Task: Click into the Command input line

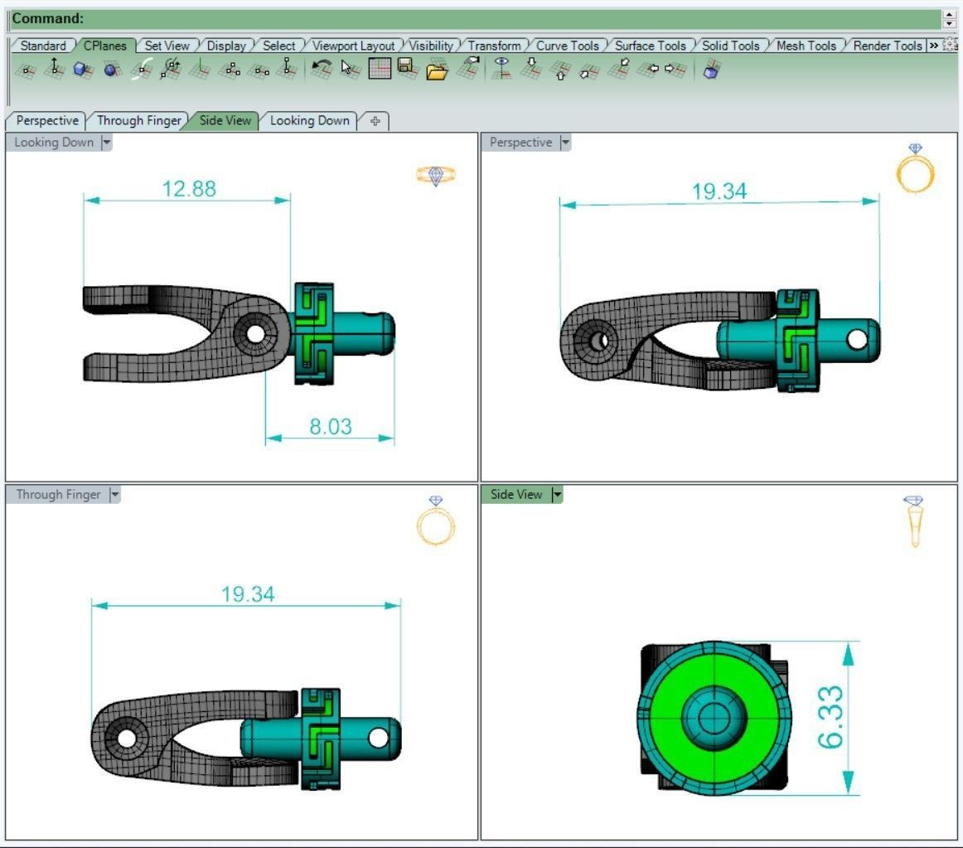Action: (x=476, y=18)
